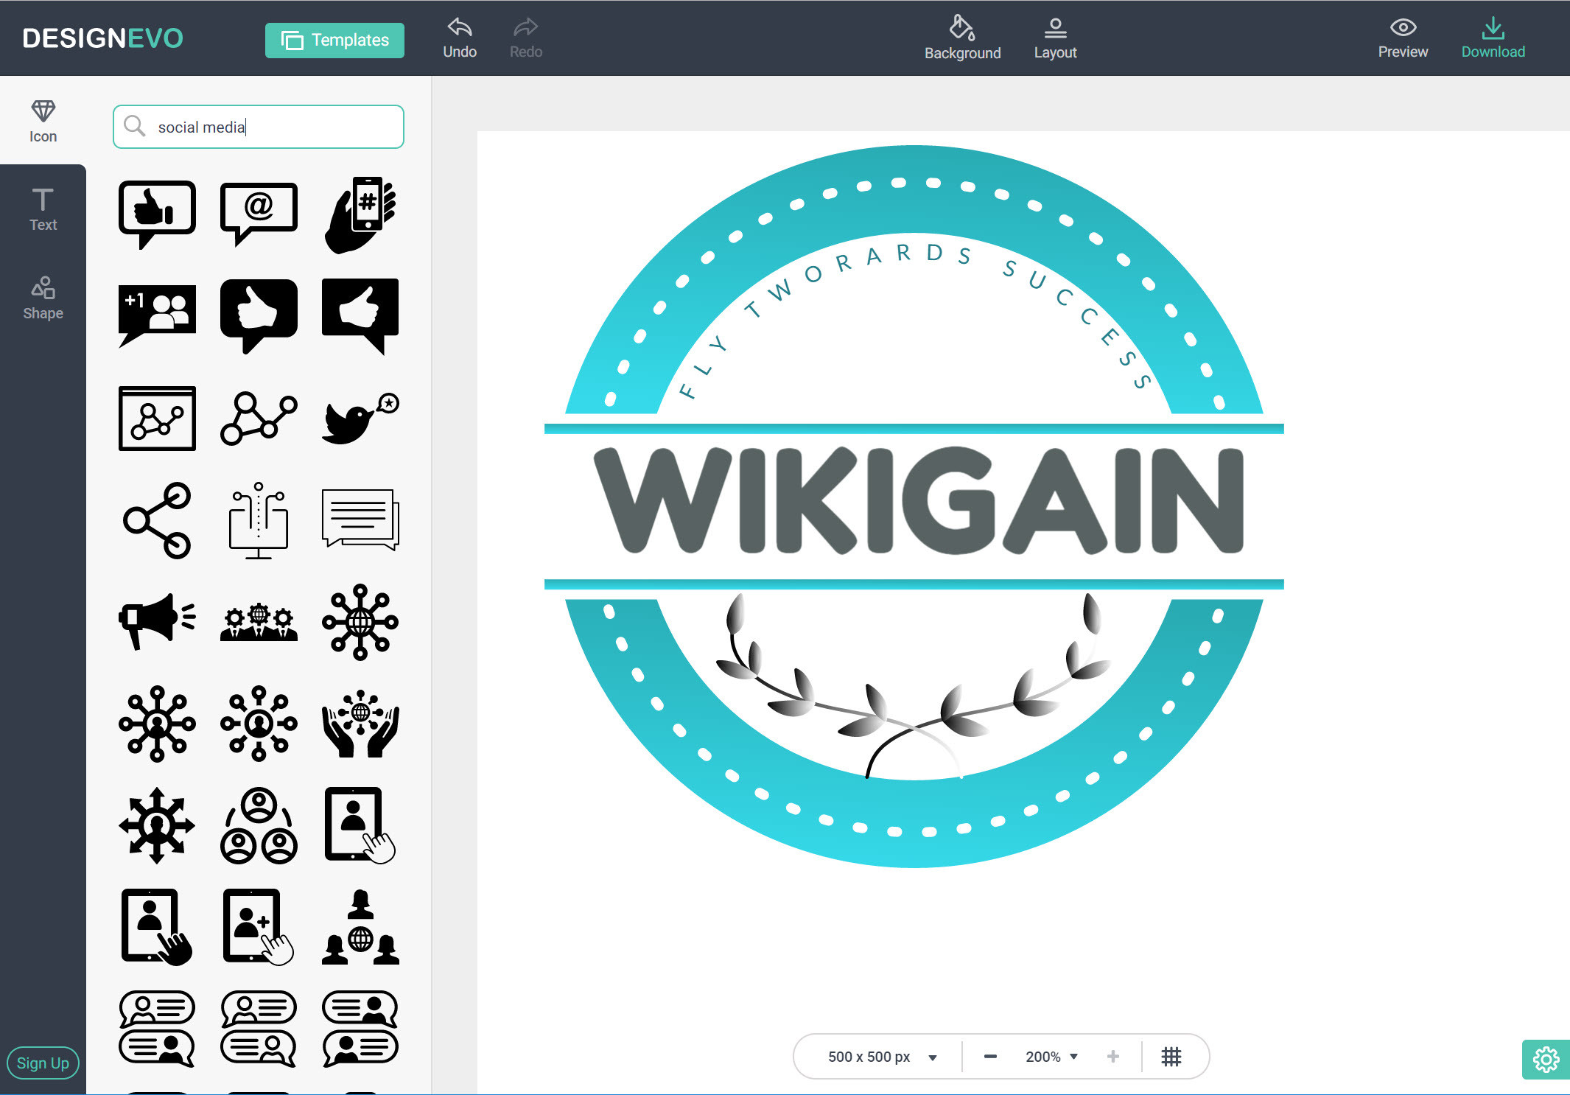Select the WIKIGAIN text on canvas
This screenshot has width=1570, height=1095.
point(918,501)
